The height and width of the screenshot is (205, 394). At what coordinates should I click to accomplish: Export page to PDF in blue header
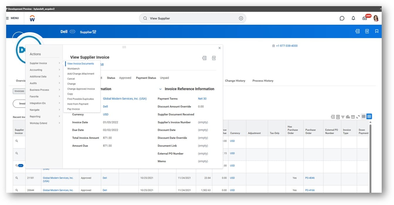pyautogui.click(x=367, y=31)
